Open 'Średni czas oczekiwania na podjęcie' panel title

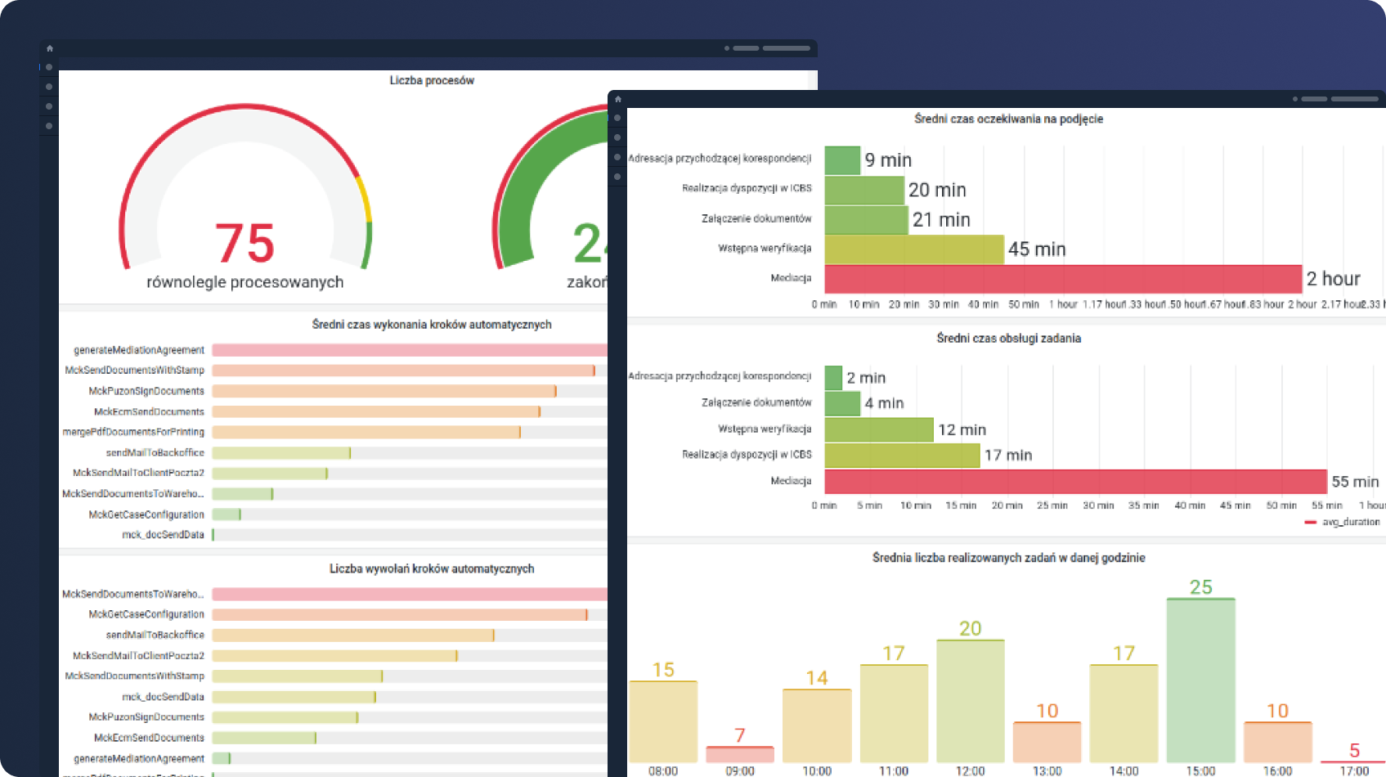pos(1008,119)
